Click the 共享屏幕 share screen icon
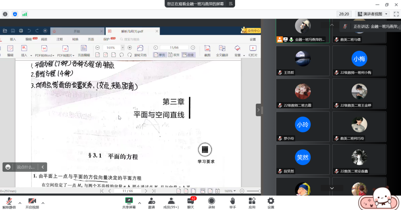The width and height of the screenshot is (401, 210). (x=129, y=201)
